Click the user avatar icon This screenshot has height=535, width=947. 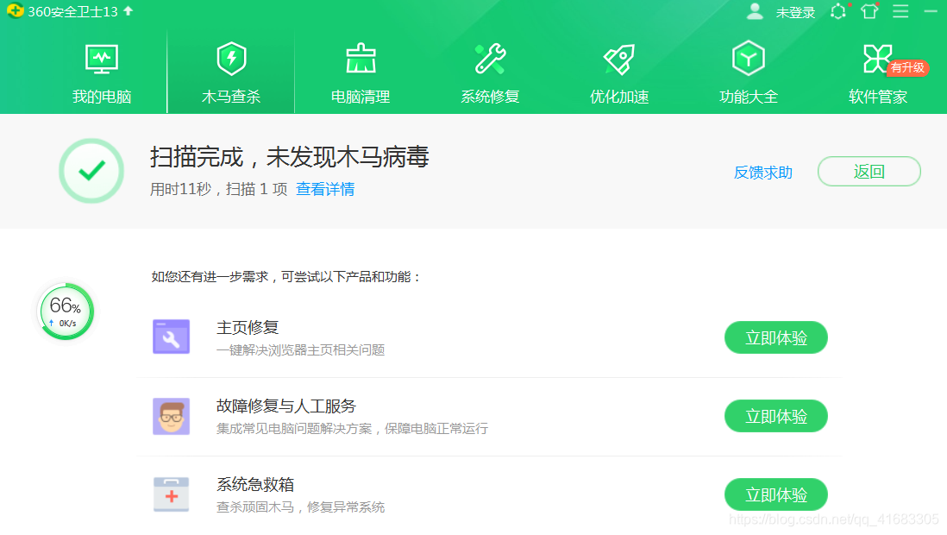755,11
